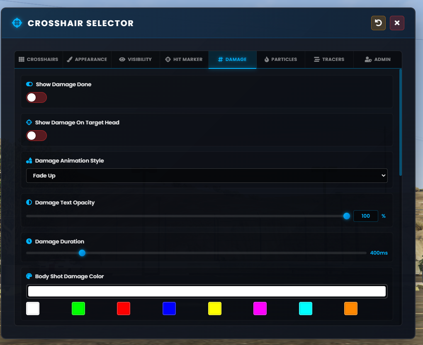
Task: Click the Show Damage Done label
Action: (x=63, y=85)
